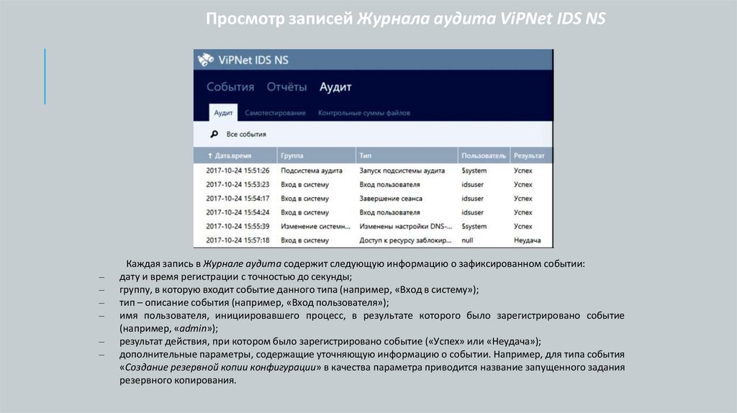Sort by the Группа column header

point(317,155)
